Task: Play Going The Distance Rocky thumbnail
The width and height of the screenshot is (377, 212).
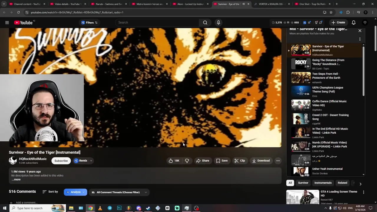Action: tap(301, 64)
